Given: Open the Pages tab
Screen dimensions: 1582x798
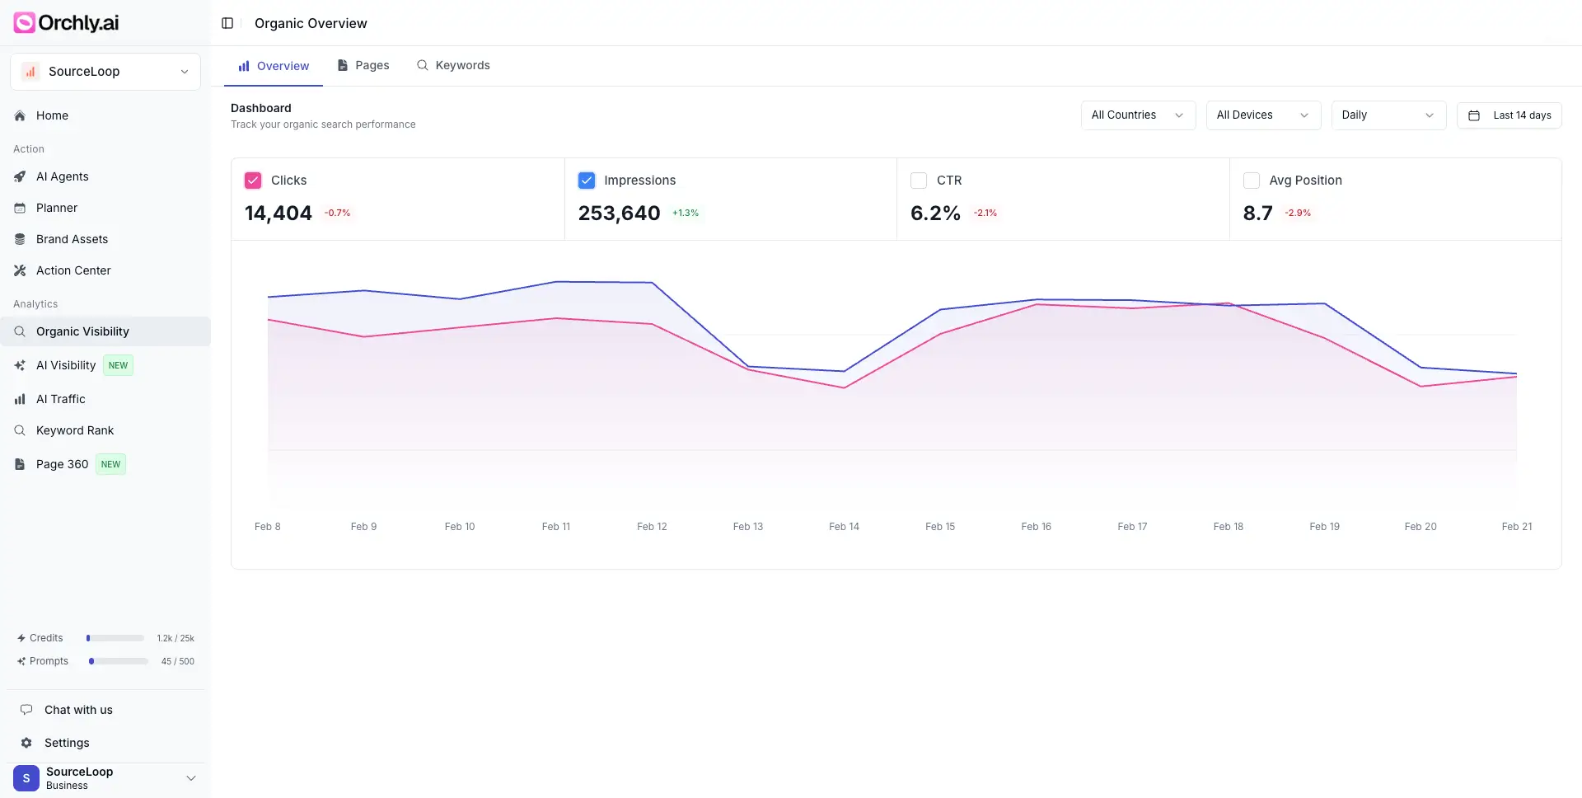Looking at the screenshot, I should coord(363,65).
